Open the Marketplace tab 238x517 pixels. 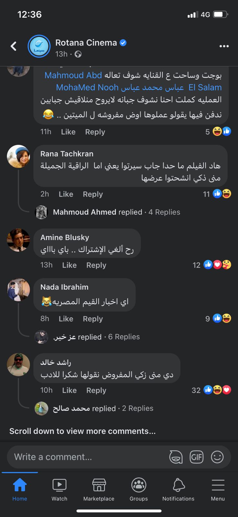pyautogui.click(x=99, y=490)
